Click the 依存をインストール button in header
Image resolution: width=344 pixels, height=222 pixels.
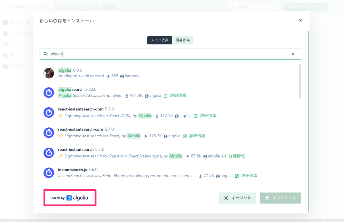click(306, 7)
